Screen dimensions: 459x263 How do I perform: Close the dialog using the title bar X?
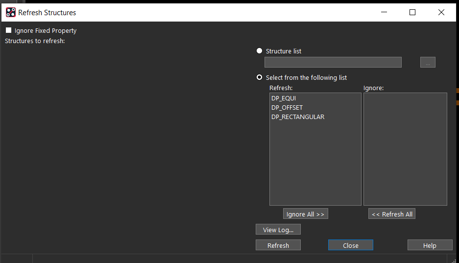441,12
